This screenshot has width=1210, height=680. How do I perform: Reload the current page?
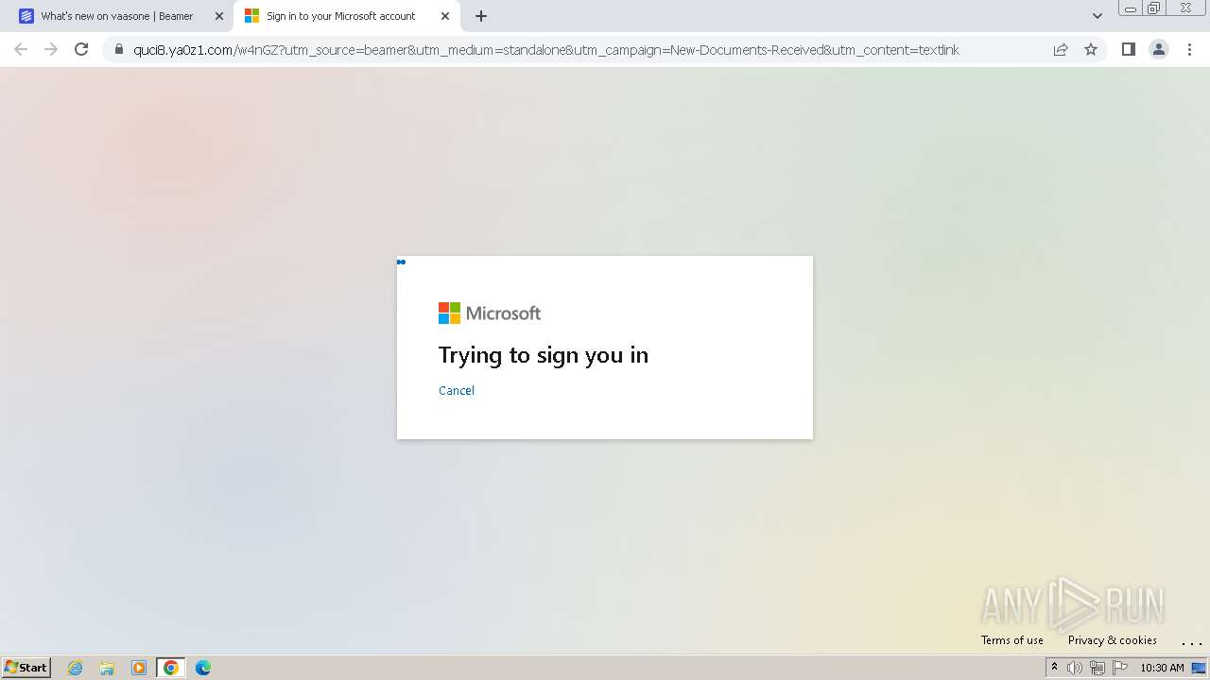tap(81, 49)
